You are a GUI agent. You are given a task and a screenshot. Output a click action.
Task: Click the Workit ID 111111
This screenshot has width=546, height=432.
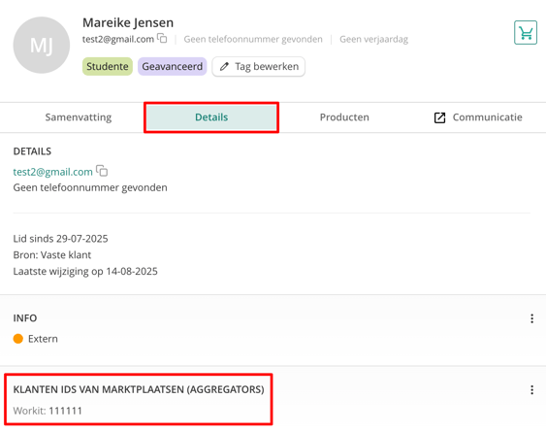65,411
